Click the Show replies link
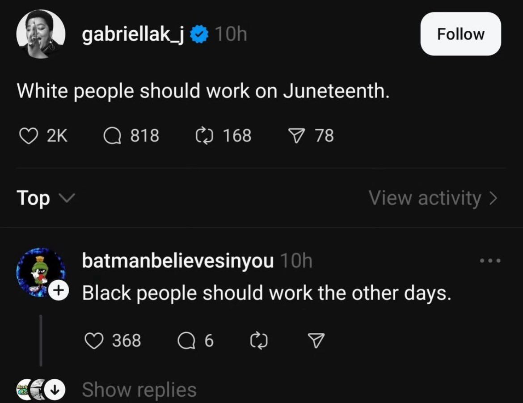 139,390
